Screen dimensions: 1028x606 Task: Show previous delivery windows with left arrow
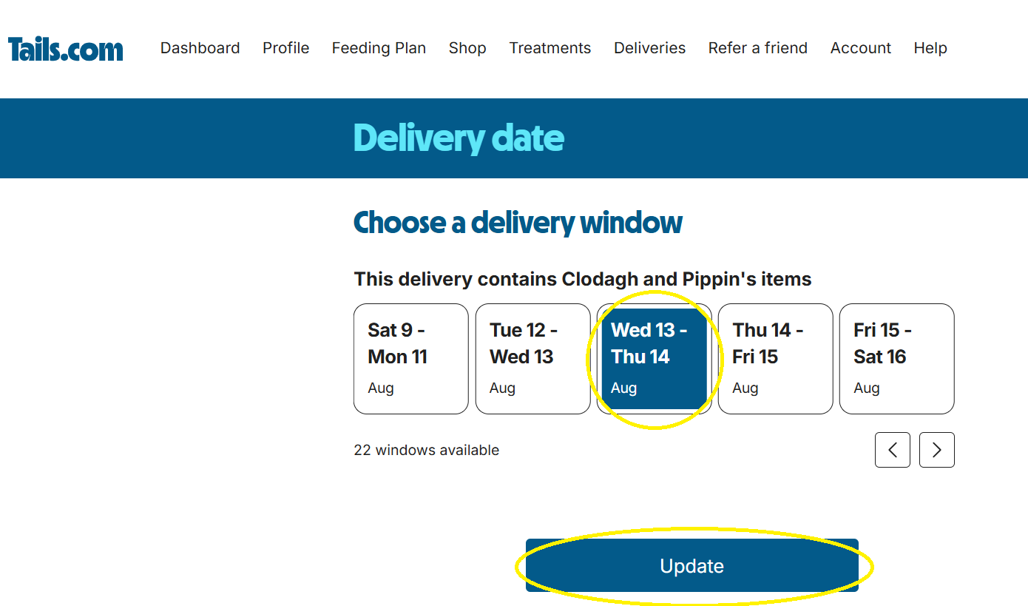click(x=892, y=450)
